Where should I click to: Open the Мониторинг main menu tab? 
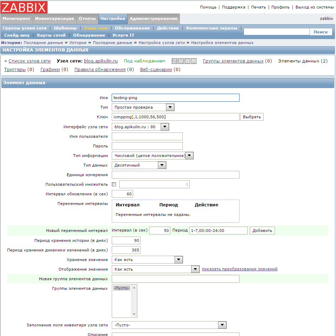17,19
